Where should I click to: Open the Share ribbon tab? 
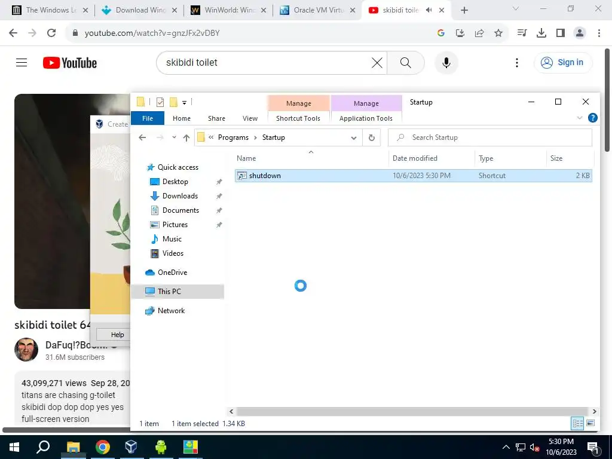(x=216, y=118)
